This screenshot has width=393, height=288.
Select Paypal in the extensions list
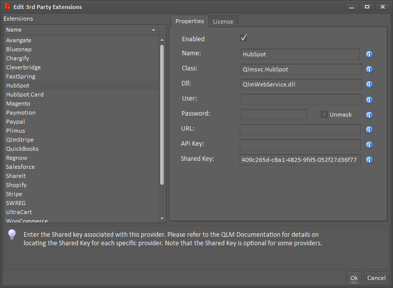(x=81, y=122)
